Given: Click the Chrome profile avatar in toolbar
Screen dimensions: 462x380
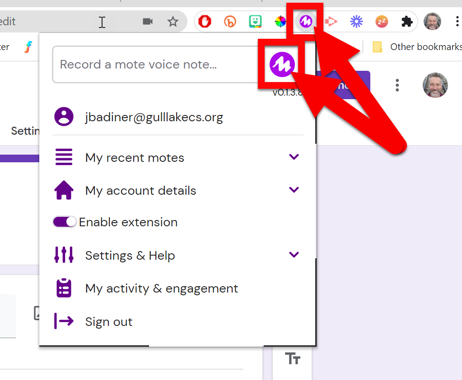Looking at the screenshot, I should 432,21.
